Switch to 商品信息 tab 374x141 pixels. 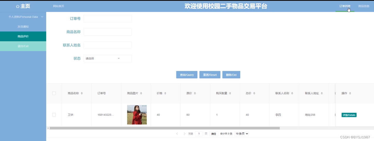click(x=364, y=6)
